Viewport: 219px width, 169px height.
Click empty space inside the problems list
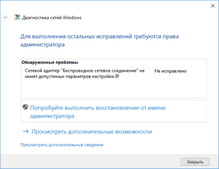[113, 89]
